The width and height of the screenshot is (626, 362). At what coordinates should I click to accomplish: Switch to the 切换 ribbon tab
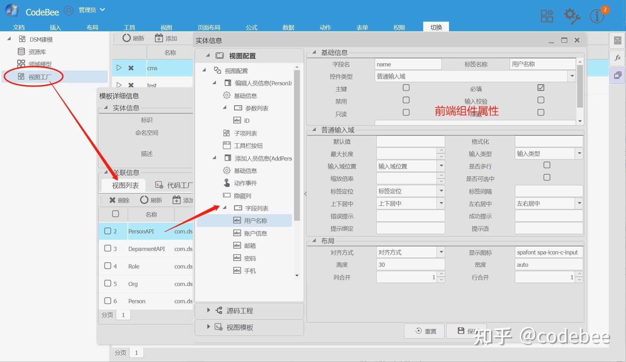[x=436, y=27]
